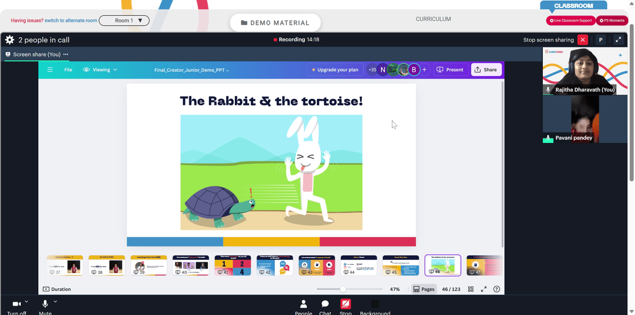This screenshot has width=635, height=315.
Task: Open the People panel
Action: tap(304, 307)
